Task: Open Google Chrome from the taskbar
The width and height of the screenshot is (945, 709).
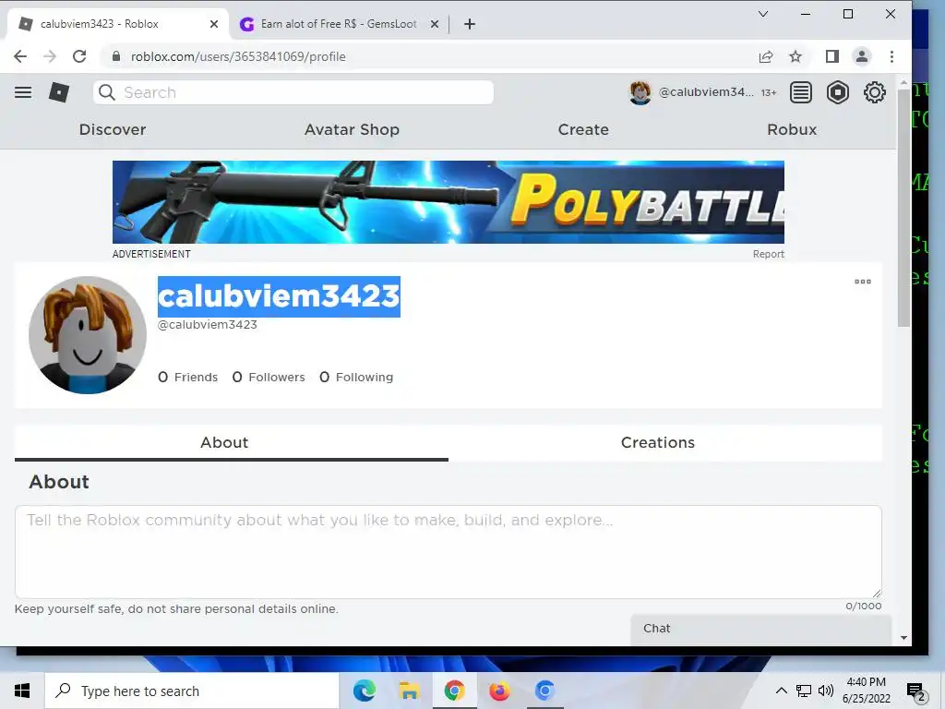Action: pos(454,691)
